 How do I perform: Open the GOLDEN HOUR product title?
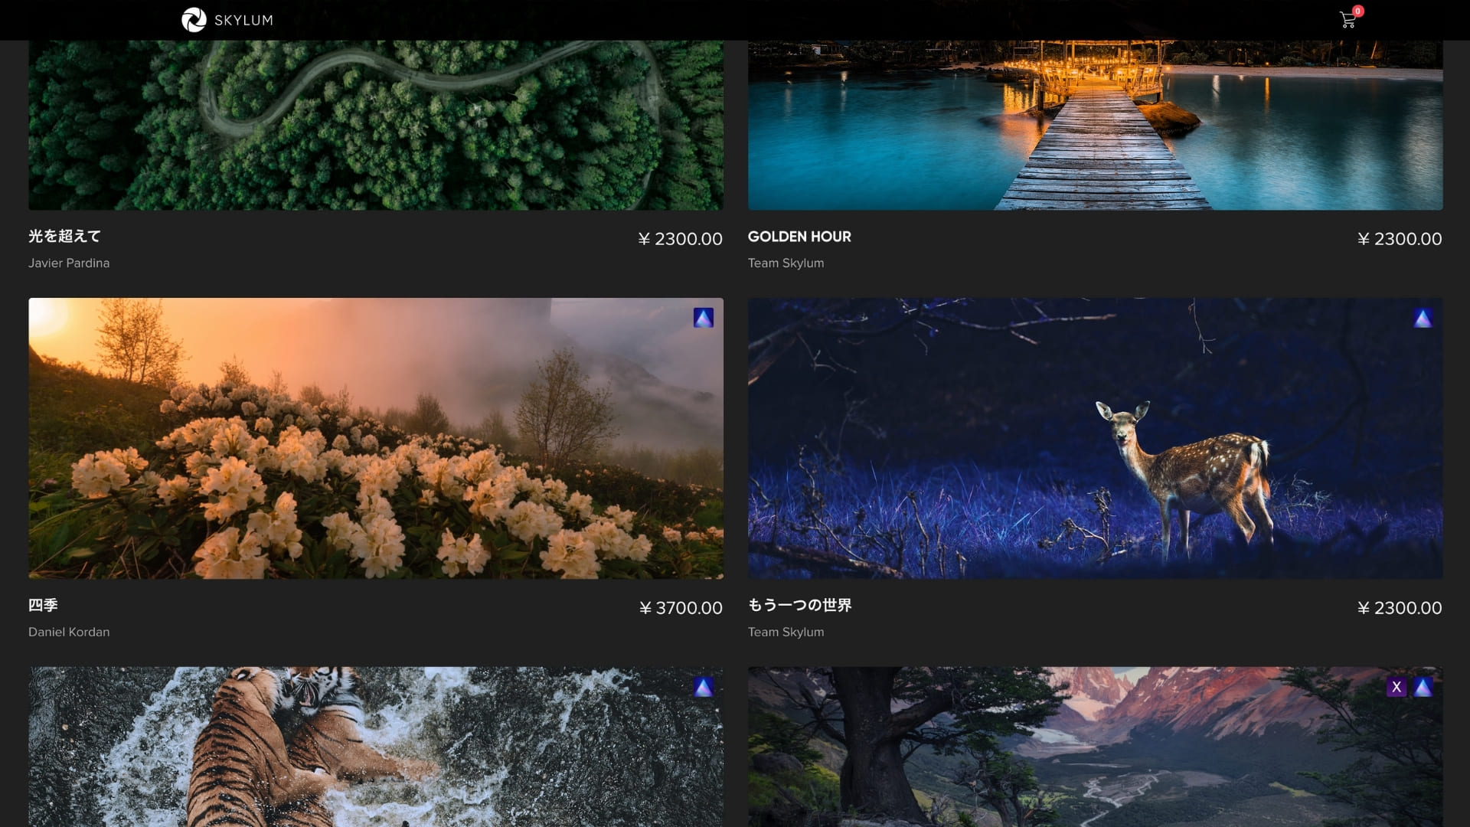tap(799, 237)
